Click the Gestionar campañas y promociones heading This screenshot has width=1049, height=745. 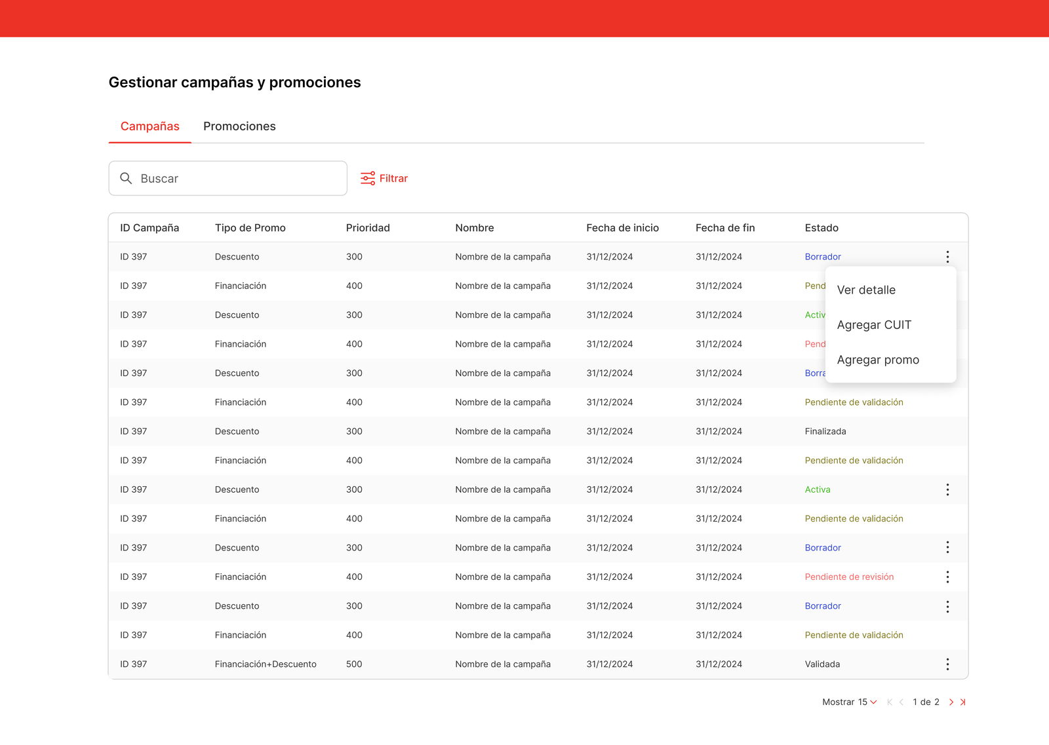pyautogui.click(x=235, y=83)
